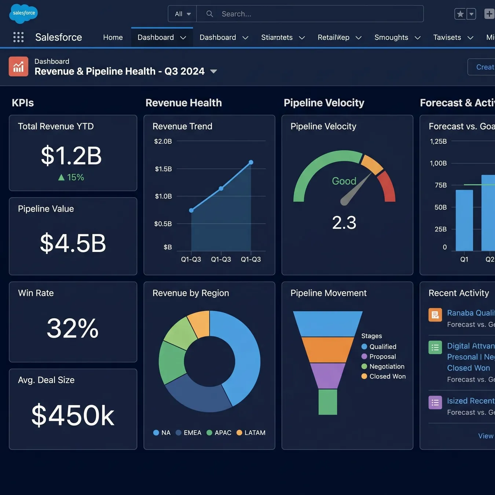Click the $4.5B Pipeline Value figure
The image size is (495, 495).
73,243
